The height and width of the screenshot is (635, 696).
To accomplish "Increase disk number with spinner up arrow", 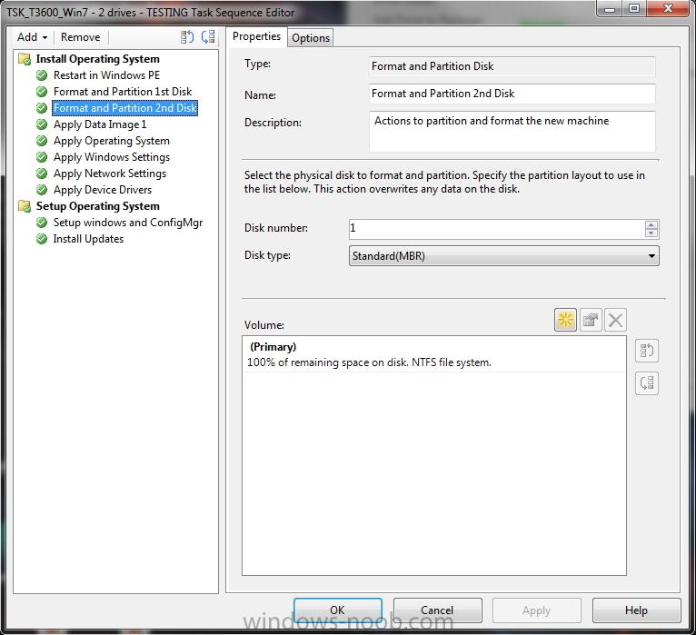I will [651, 224].
